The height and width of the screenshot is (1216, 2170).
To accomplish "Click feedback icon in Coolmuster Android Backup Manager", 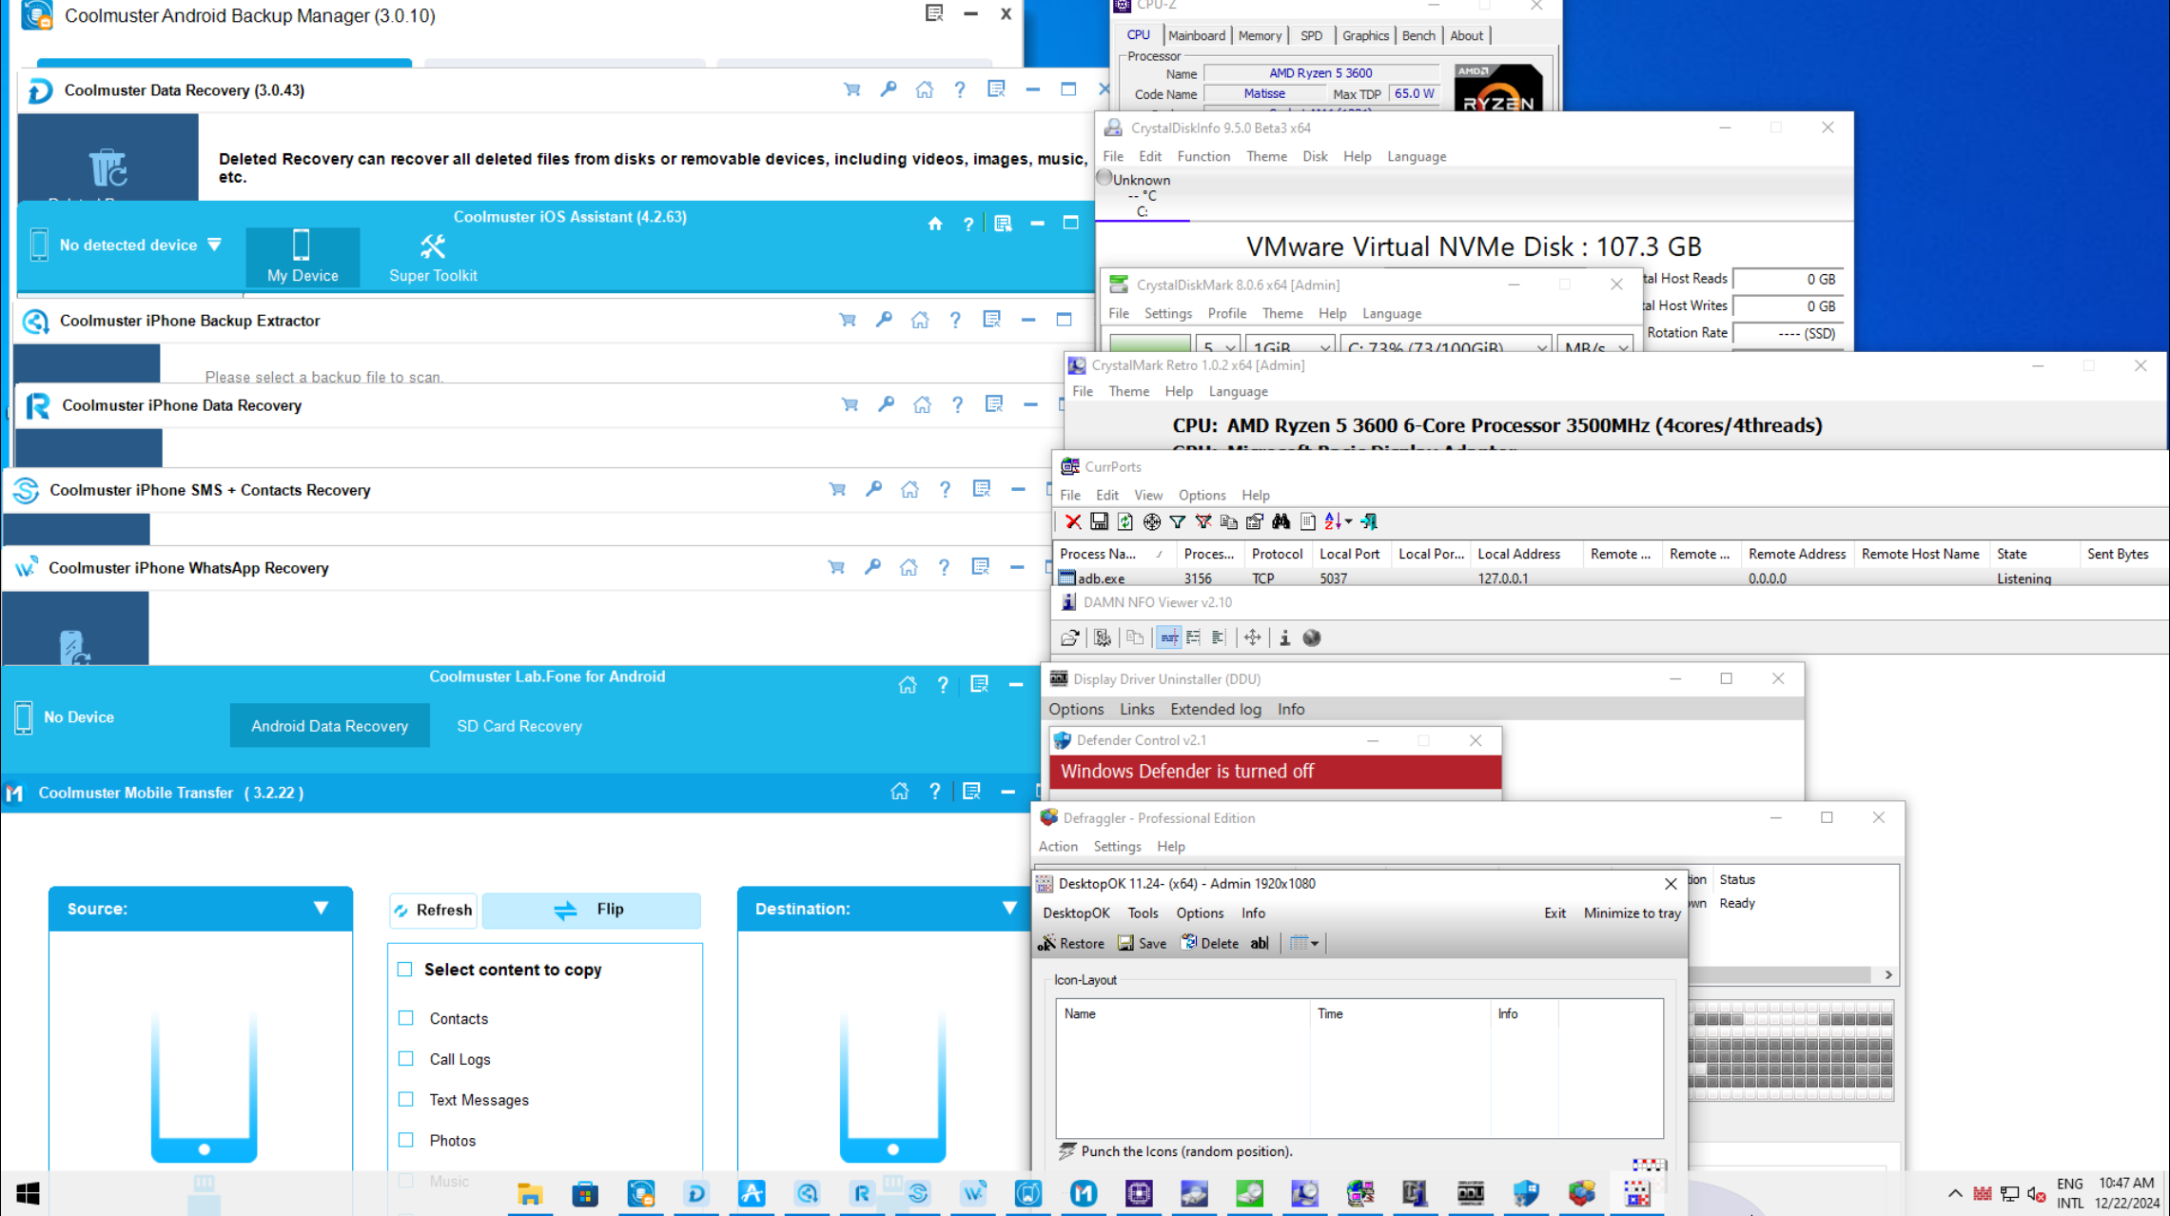I will [x=934, y=13].
